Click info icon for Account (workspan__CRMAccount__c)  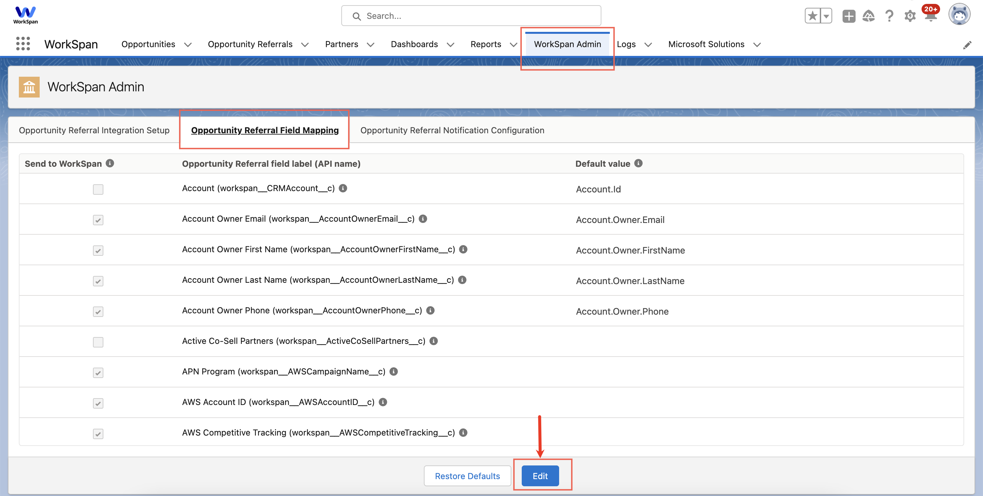point(343,188)
